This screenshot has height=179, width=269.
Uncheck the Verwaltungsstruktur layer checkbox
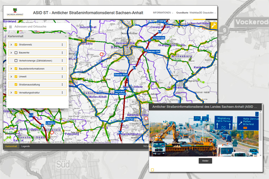pos(16,93)
